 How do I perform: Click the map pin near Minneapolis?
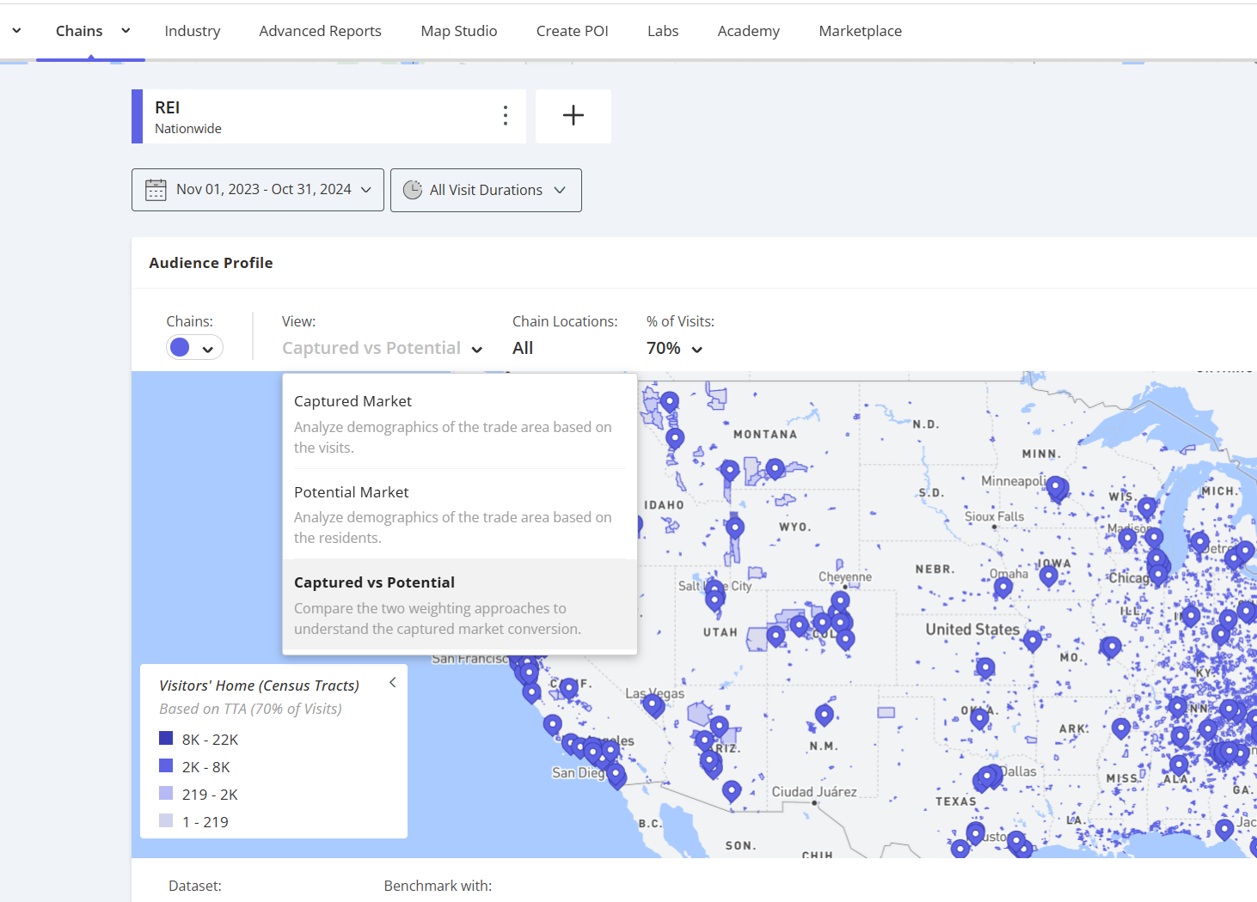(x=1057, y=487)
